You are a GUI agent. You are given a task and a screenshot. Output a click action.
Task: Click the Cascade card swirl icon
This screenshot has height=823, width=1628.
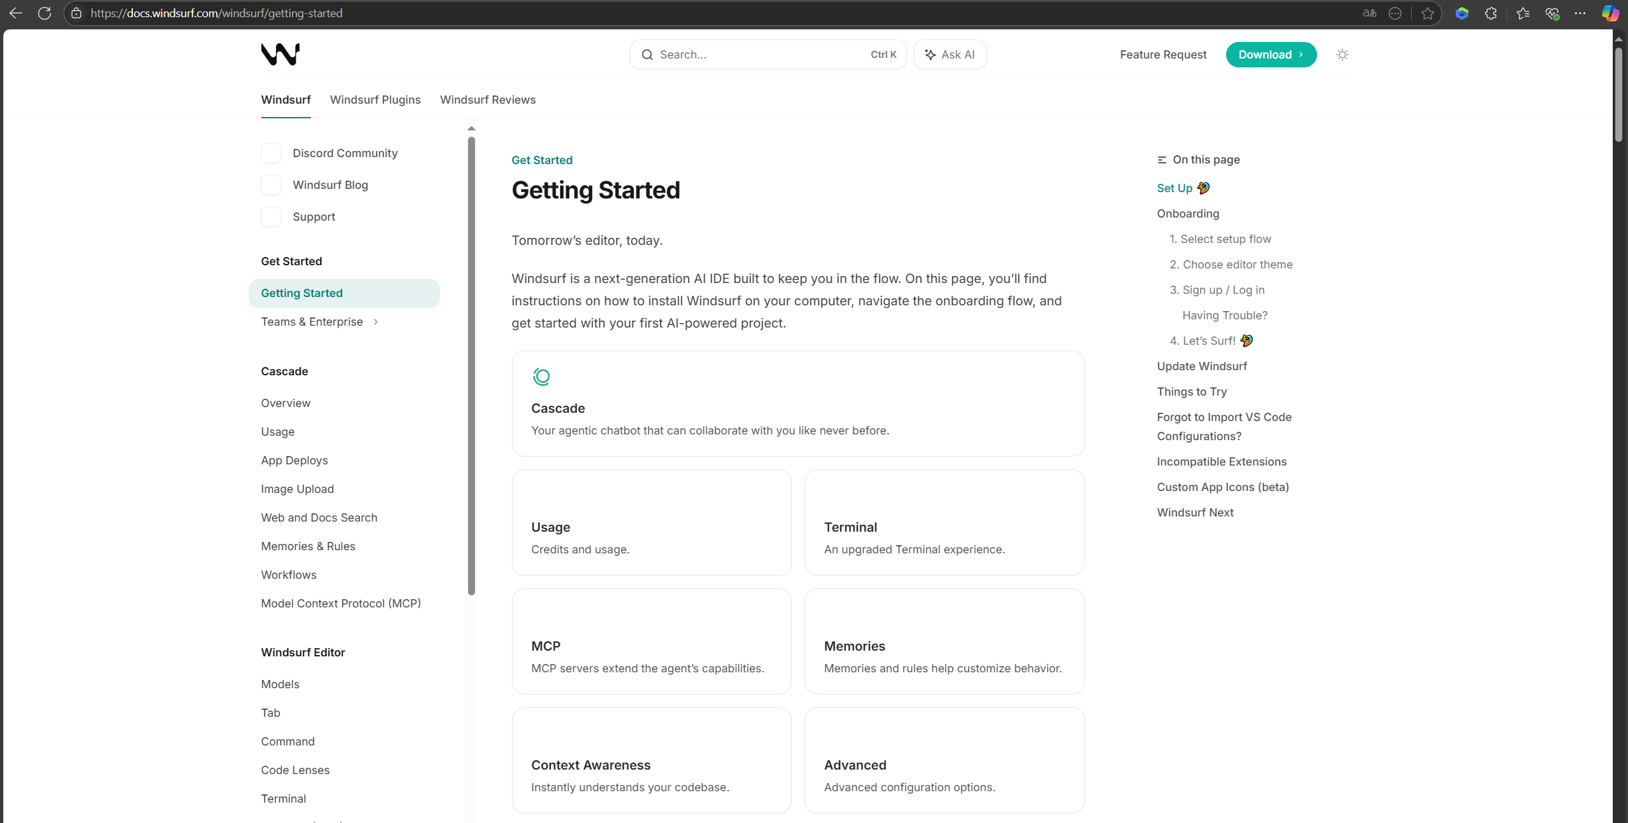coord(541,377)
